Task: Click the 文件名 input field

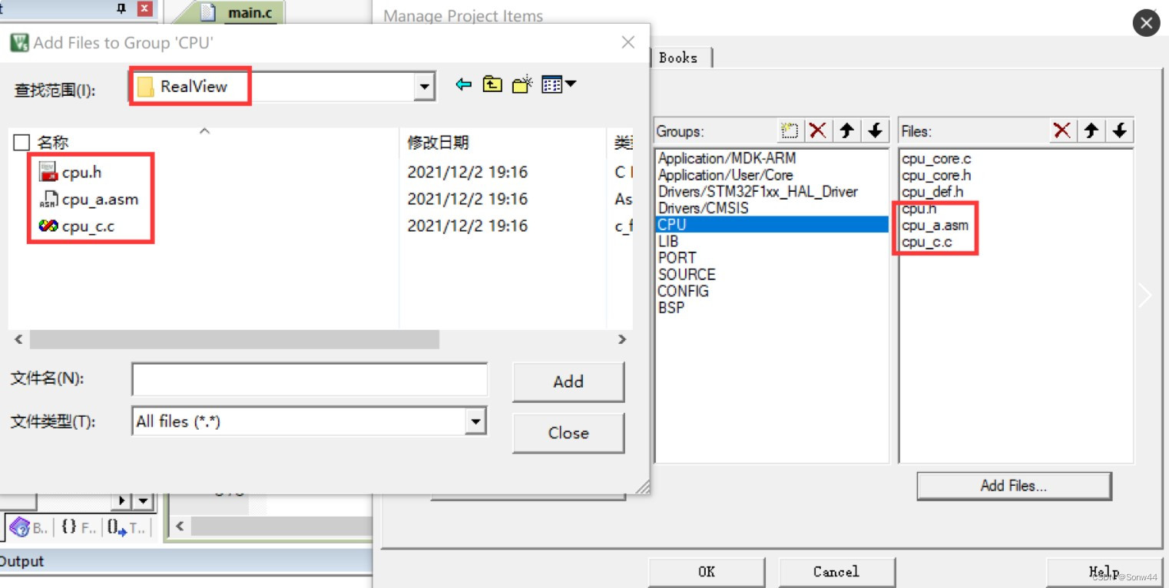Action: click(x=310, y=379)
